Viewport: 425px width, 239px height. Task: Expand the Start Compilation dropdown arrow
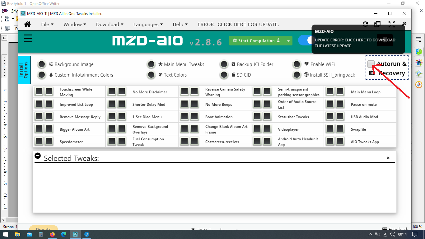point(288,41)
